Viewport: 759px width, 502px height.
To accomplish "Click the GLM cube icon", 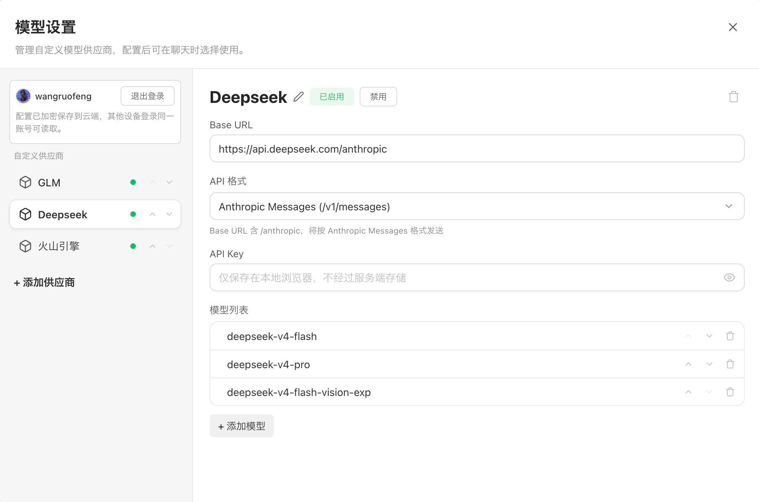I will click(25, 183).
